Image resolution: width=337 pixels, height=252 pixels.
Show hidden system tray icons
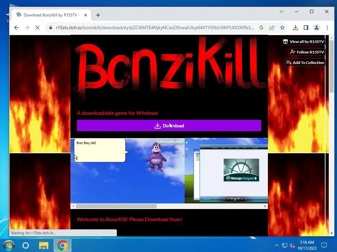(276, 245)
